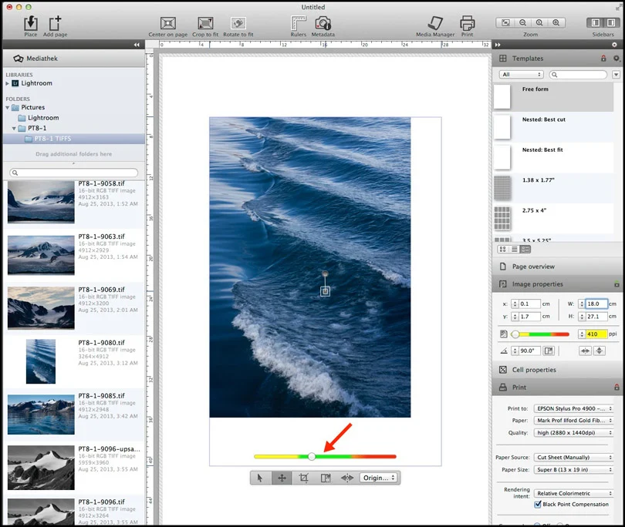Viewport: 625px width, 527px height.
Task: Select the 2.75 x 4" template
Action: click(x=553, y=218)
